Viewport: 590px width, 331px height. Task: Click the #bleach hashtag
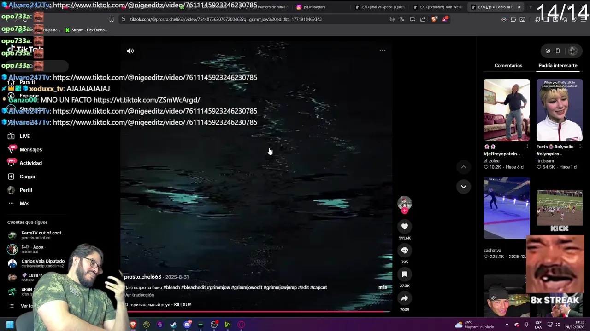[x=171, y=287]
